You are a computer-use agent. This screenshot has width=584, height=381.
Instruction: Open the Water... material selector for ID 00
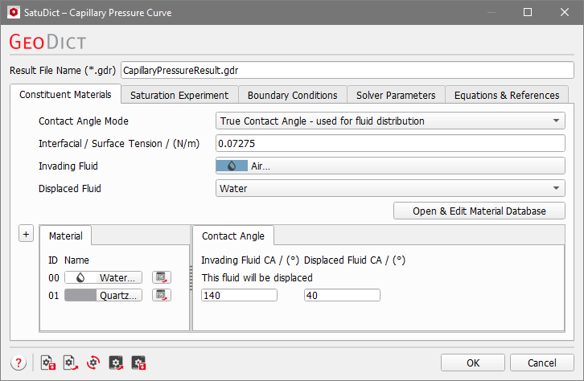(x=103, y=277)
